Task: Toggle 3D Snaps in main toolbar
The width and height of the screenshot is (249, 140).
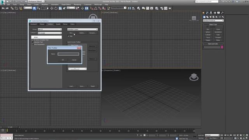Action: (x=92, y=8)
